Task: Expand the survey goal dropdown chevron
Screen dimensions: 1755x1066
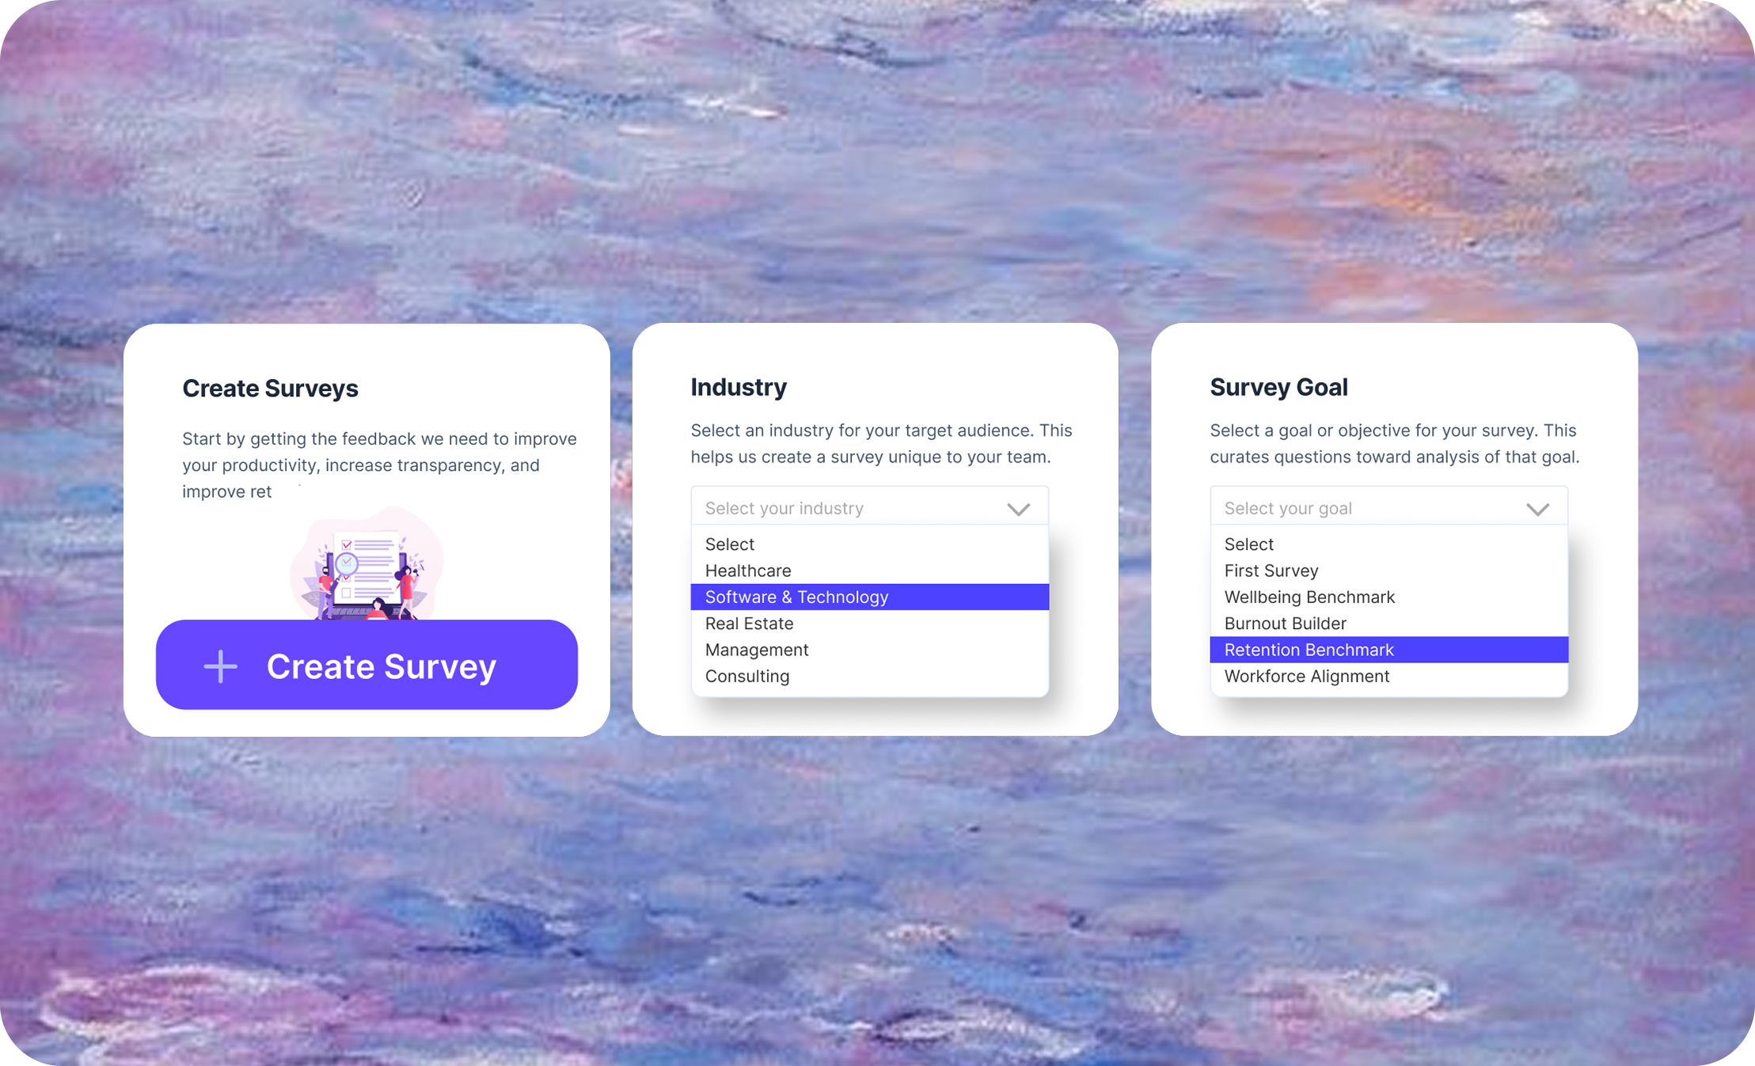Action: (x=1537, y=509)
